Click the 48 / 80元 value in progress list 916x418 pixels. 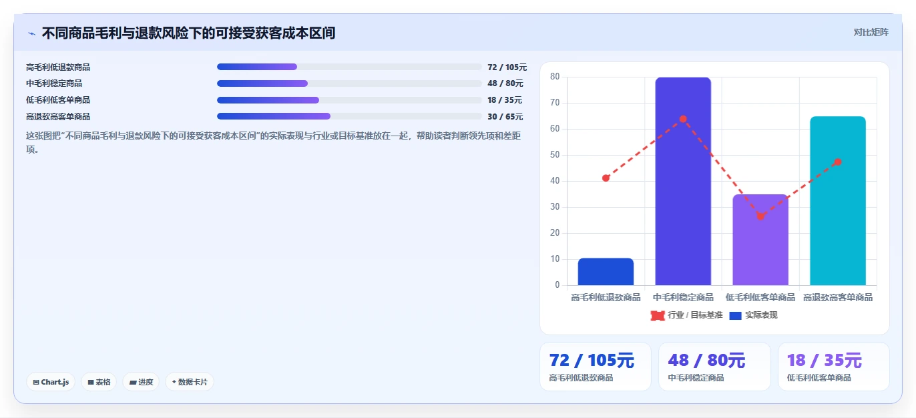click(505, 83)
